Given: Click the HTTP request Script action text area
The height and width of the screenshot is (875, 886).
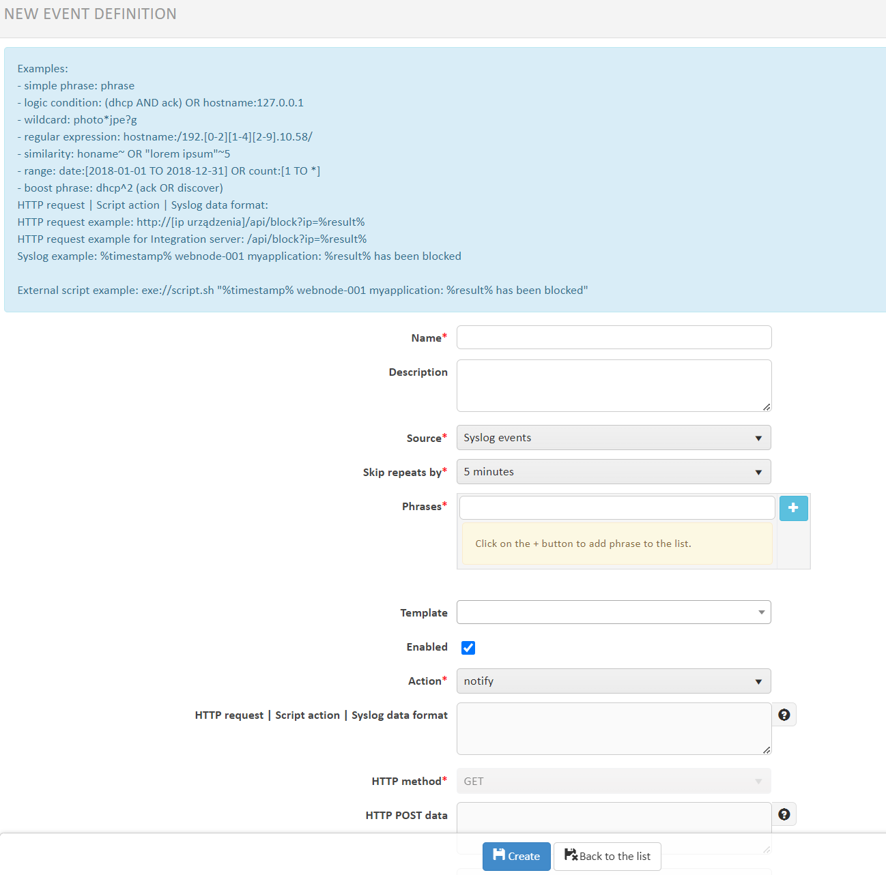Looking at the screenshot, I should pos(614,729).
